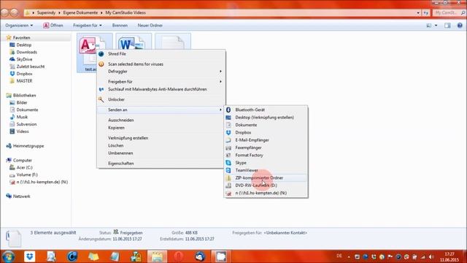The width and height of the screenshot is (467, 263).
Task: Send to Desktop (Verknüpfung erstellen)
Action: [264, 118]
